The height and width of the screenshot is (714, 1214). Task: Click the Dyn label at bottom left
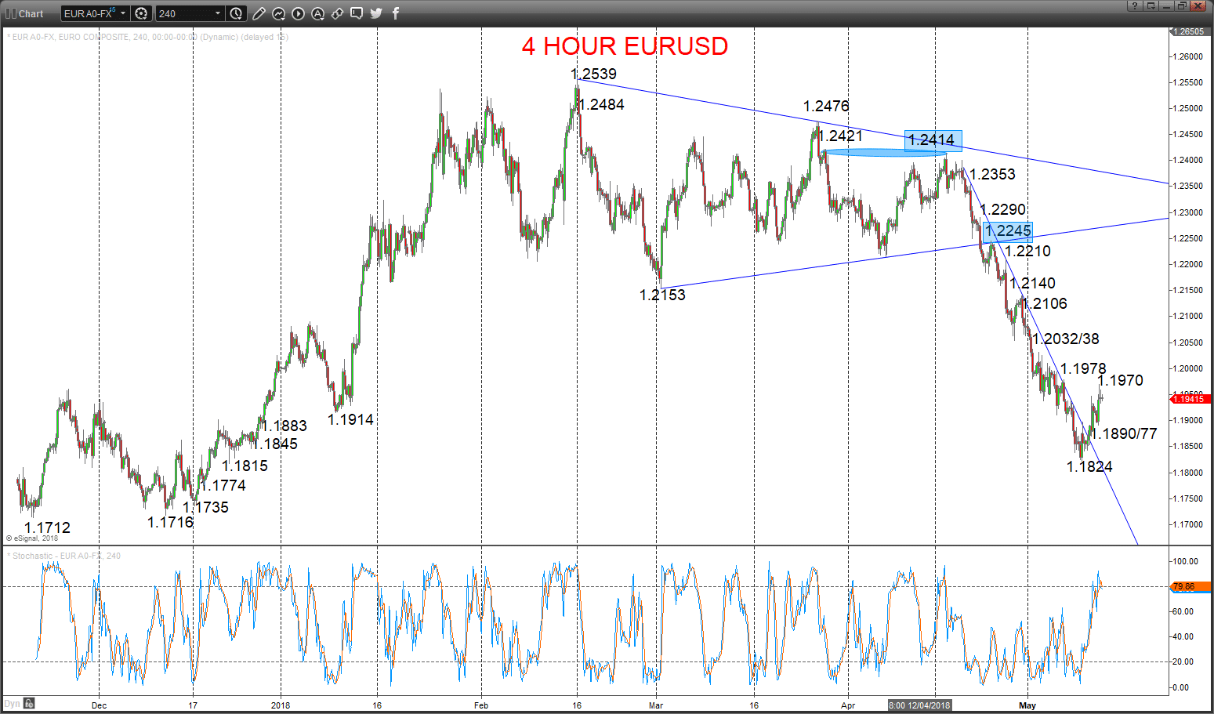pyautogui.click(x=12, y=703)
